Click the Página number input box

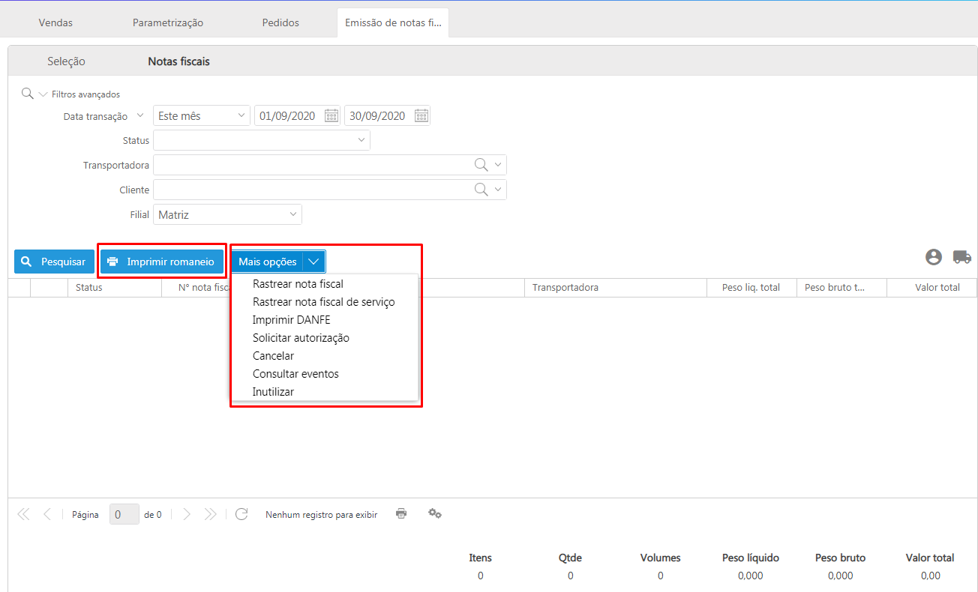(x=124, y=514)
